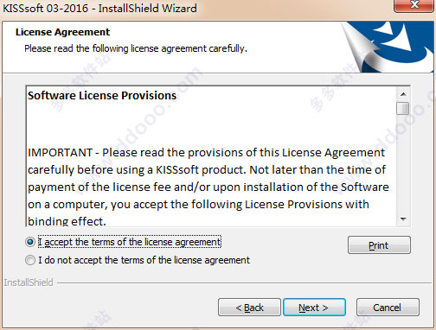Click the license scrollbar up arrow
Viewport: 436px width, 330px height.
point(403,94)
